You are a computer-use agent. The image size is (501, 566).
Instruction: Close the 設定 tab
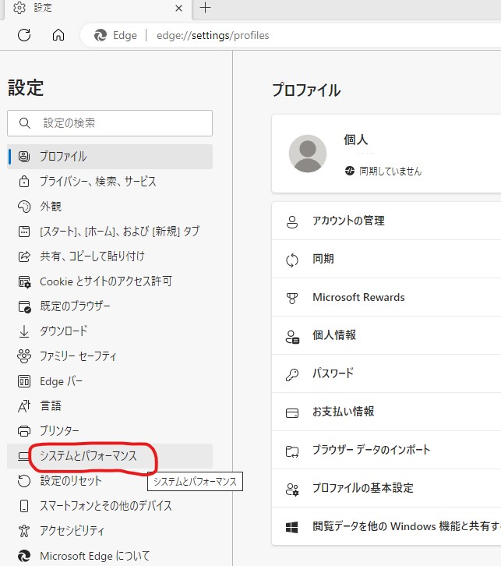point(178,8)
